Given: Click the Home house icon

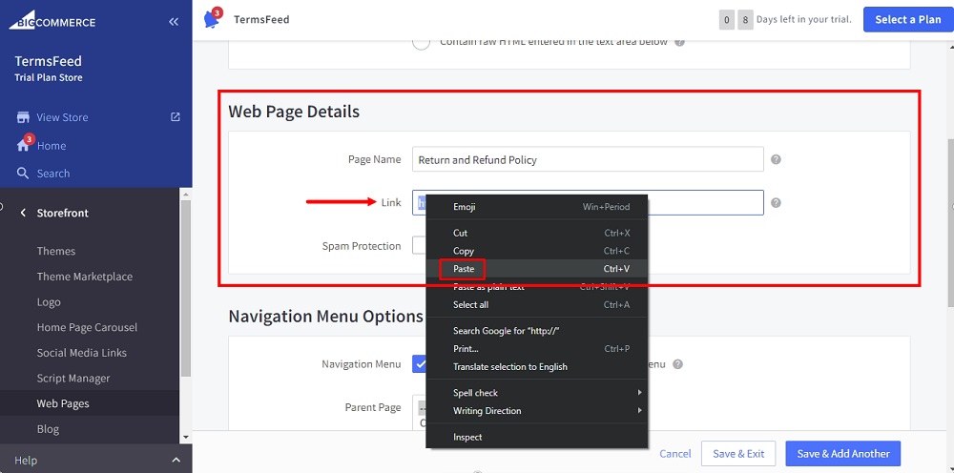Looking at the screenshot, I should tap(23, 146).
